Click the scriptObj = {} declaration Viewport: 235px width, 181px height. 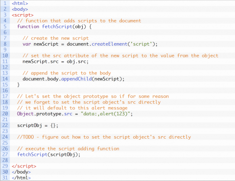pos(37,126)
